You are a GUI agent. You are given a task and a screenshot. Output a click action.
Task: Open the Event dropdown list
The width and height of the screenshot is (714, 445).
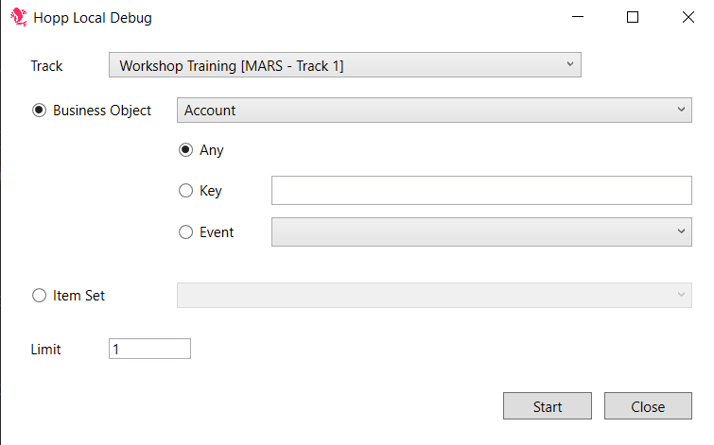(480, 232)
